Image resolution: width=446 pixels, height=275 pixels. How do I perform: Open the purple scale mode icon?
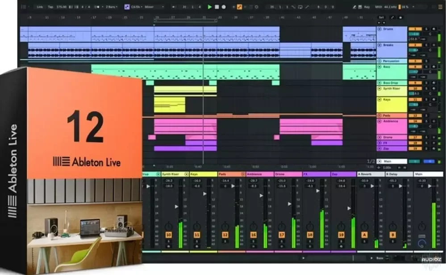pyautogui.click(x=127, y=7)
